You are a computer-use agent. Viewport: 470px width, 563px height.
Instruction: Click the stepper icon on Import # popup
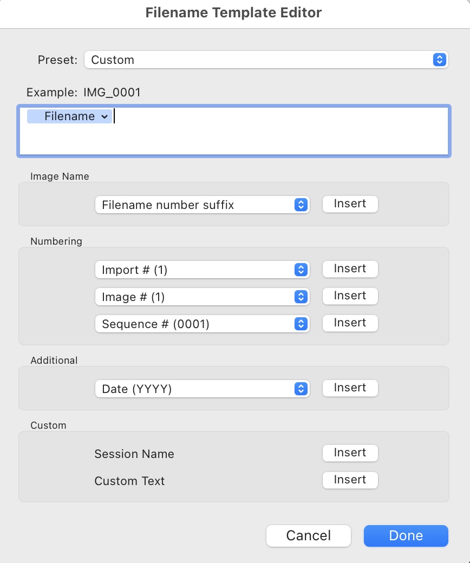point(302,269)
